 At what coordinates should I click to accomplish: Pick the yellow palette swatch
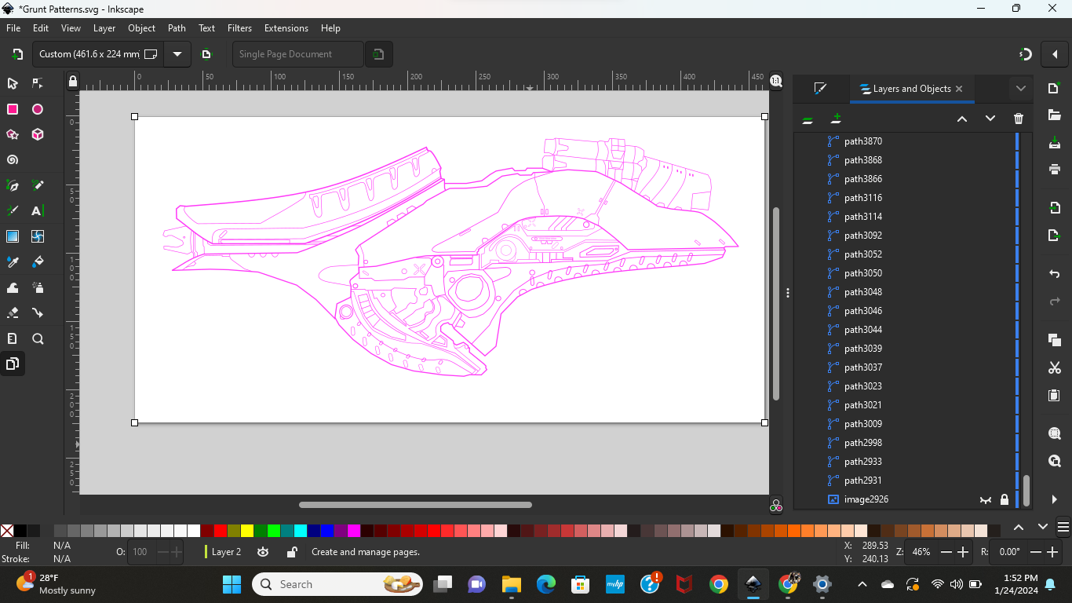(247, 531)
